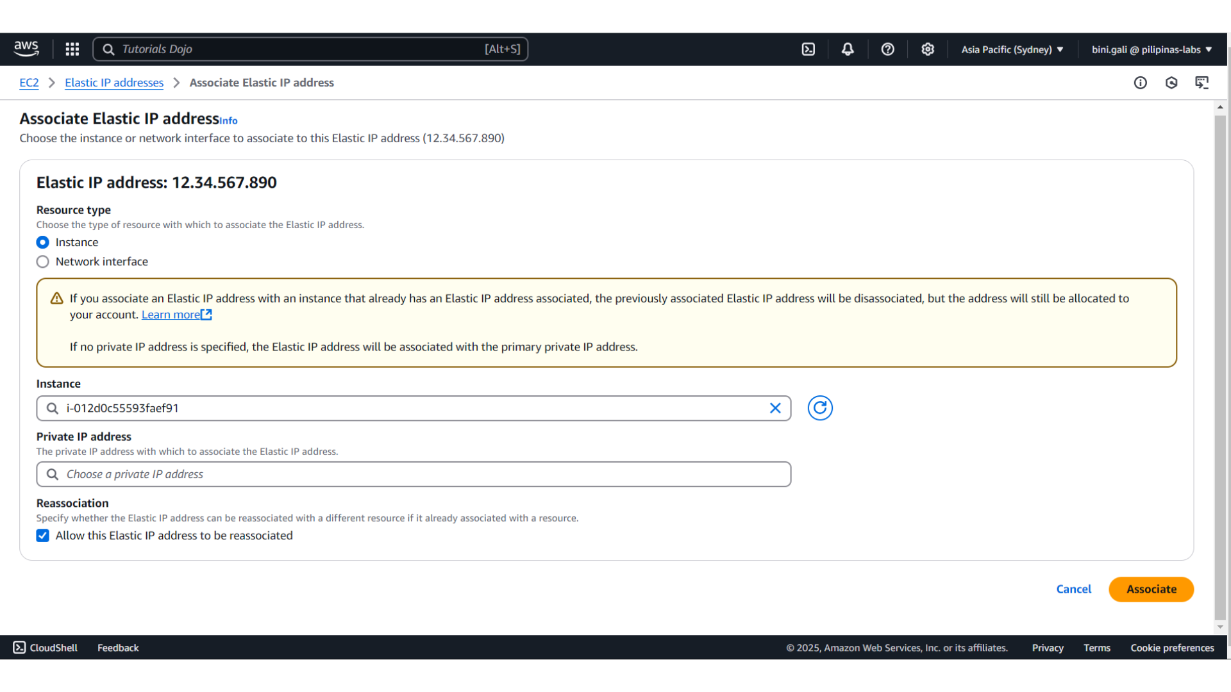Select Network interface resource type

(x=43, y=261)
